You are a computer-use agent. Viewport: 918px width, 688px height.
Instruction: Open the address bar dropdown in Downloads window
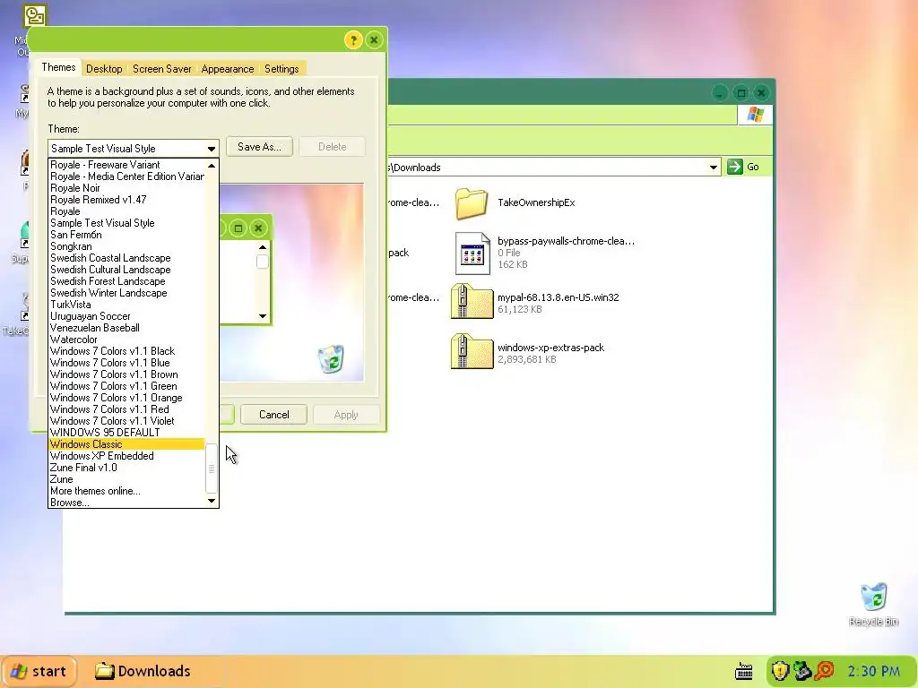coord(713,168)
